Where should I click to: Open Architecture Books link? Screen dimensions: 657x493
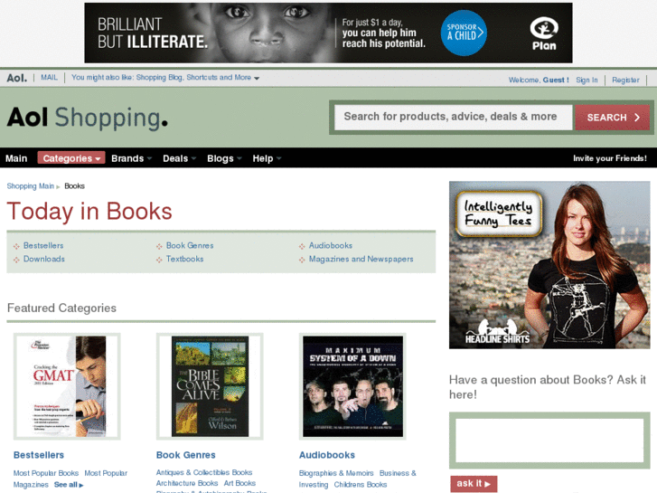tap(187, 483)
